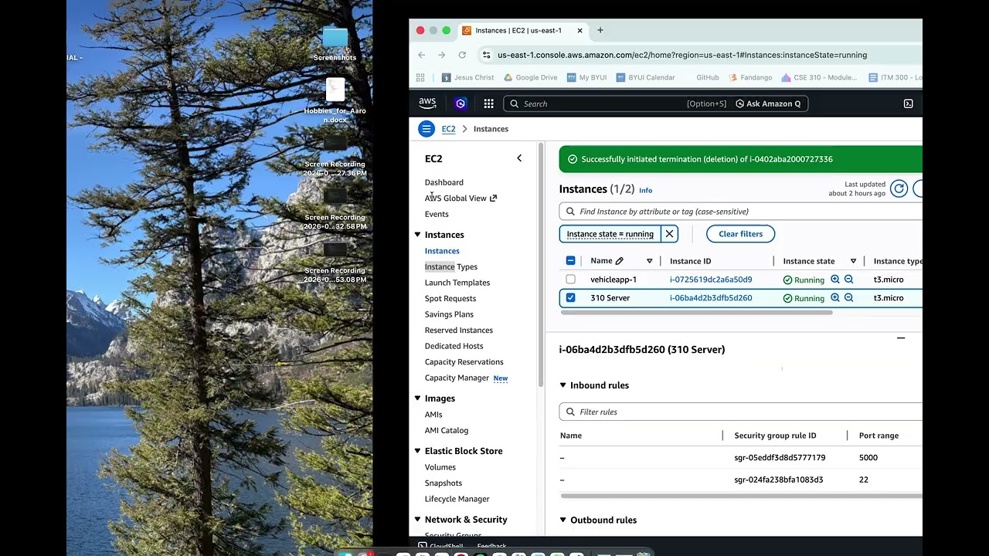Go to Events in sidebar
Screen dimensions: 989x556
436,214
